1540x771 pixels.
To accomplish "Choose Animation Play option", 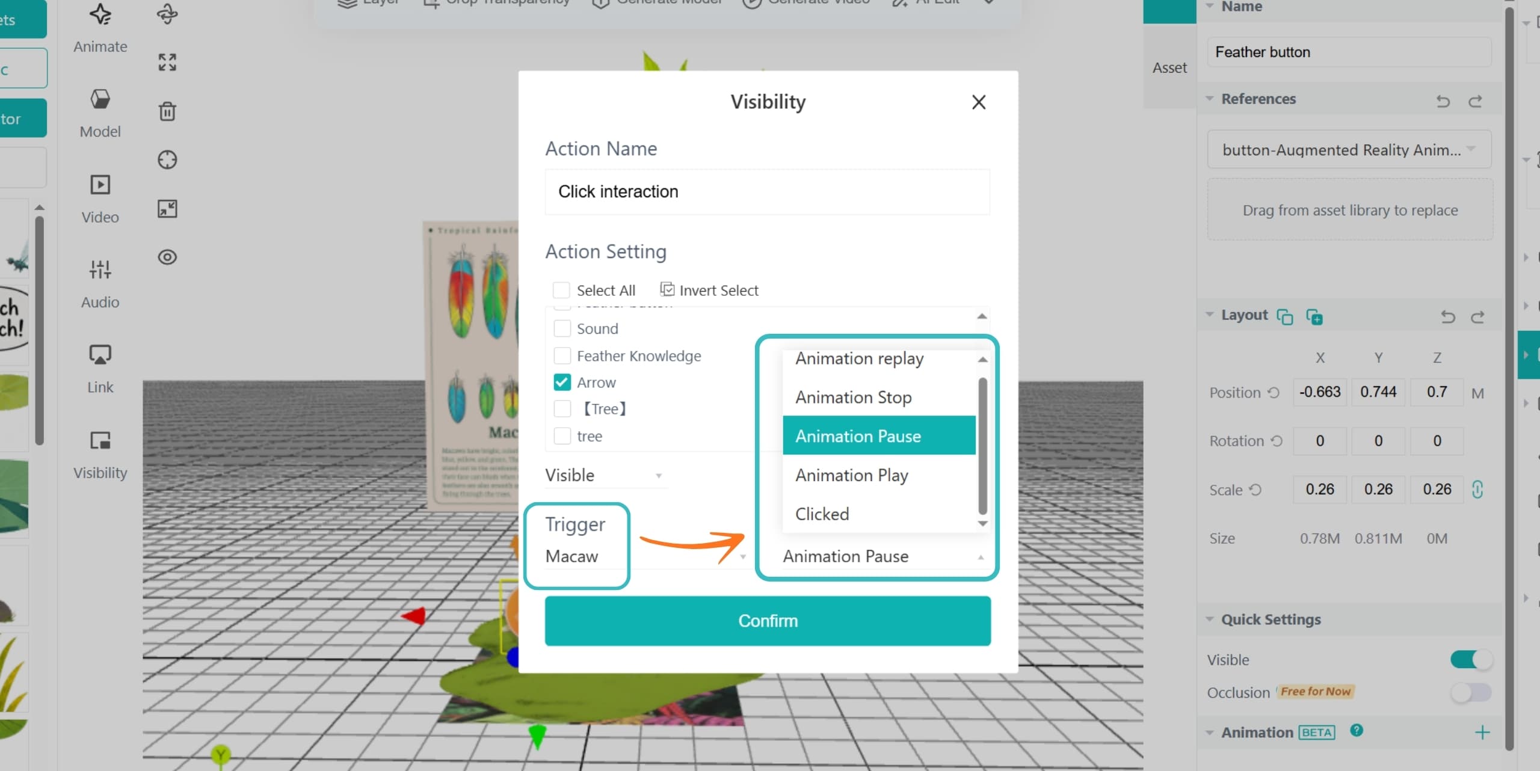I will coord(879,475).
